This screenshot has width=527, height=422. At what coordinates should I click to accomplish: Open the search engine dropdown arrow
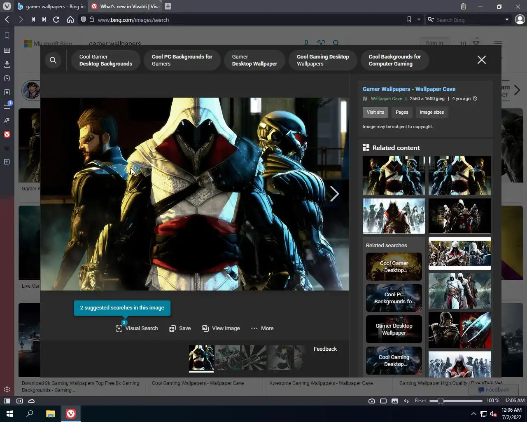(x=507, y=19)
